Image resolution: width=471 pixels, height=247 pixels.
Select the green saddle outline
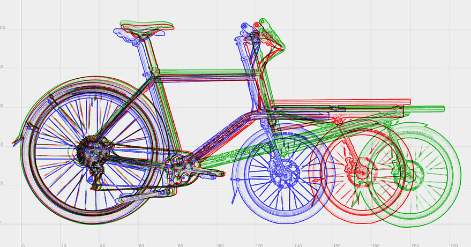pos(147,25)
